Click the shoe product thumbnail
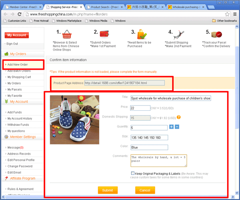Viewport: 240px width, 200px height. click(68, 119)
